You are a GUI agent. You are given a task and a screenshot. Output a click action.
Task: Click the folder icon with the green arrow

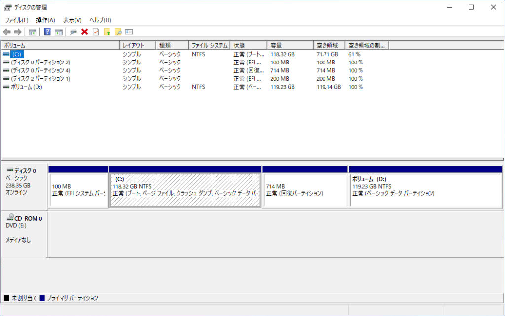tap(107, 32)
